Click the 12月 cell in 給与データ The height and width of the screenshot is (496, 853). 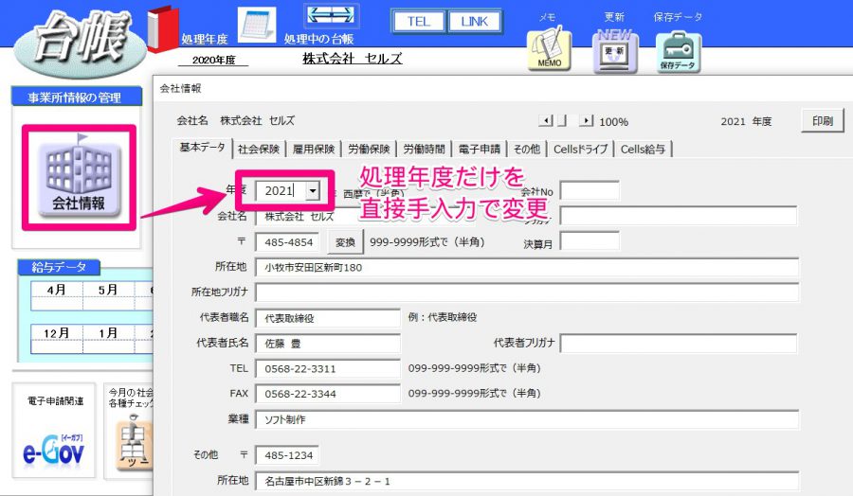(x=57, y=333)
